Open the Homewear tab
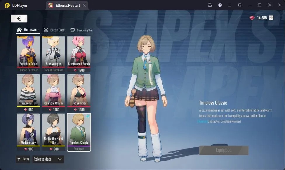 (x=28, y=30)
